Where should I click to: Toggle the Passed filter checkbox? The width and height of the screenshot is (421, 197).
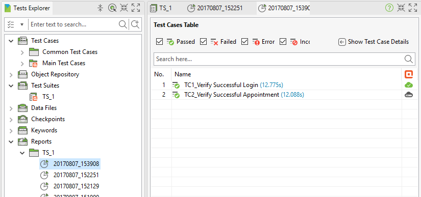[160, 42]
